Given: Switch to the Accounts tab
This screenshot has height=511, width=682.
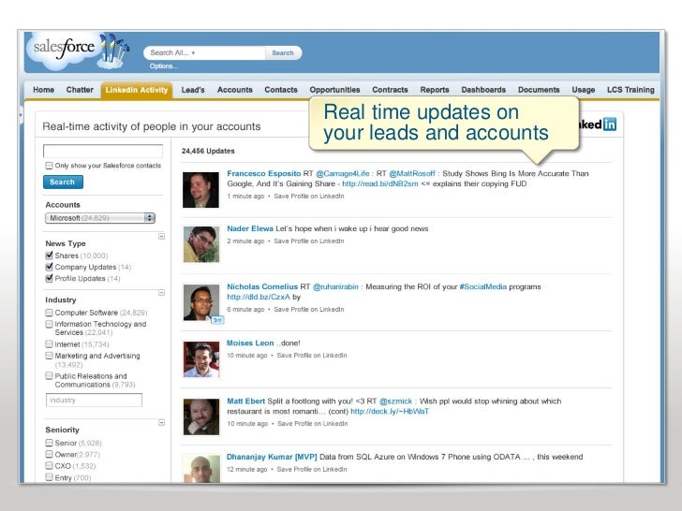Looking at the screenshot, I should [235, 90].
